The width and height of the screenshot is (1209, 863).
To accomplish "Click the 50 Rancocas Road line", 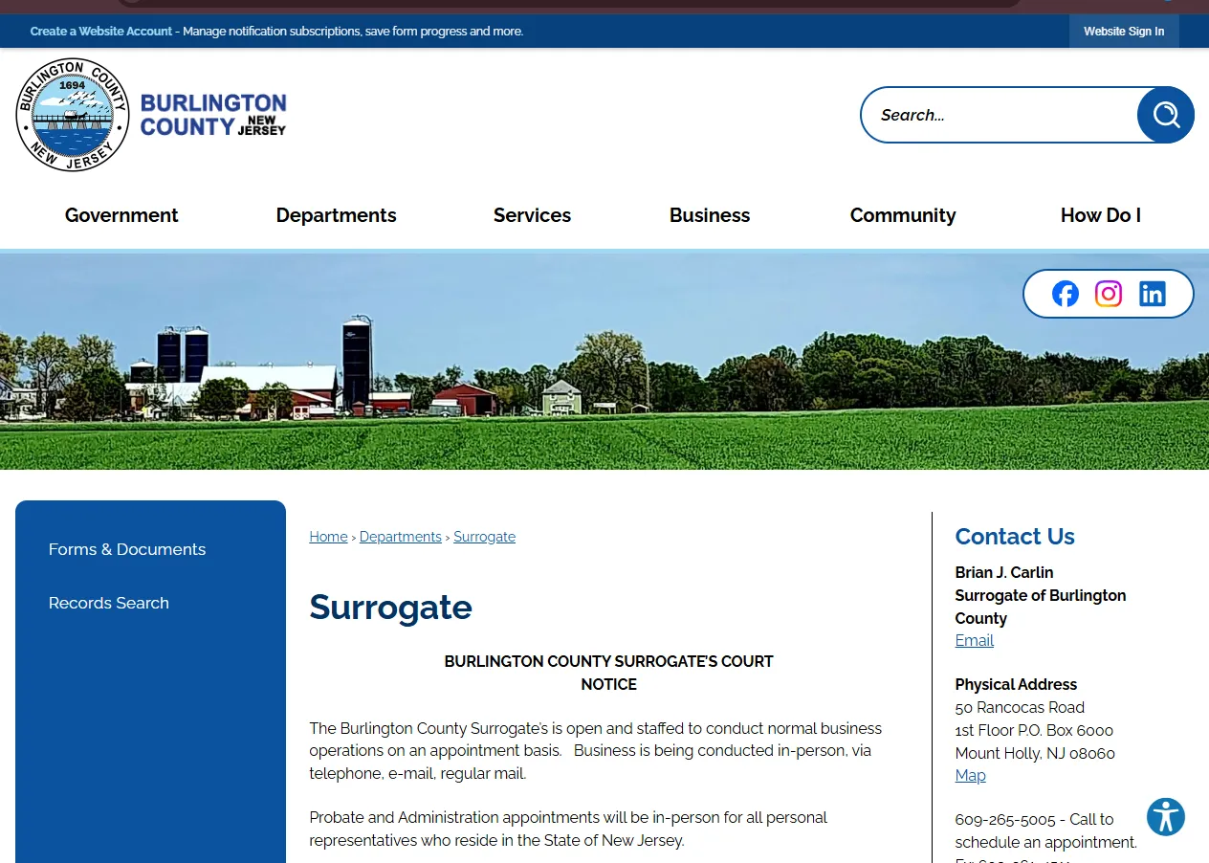I will pos(1020,707).
